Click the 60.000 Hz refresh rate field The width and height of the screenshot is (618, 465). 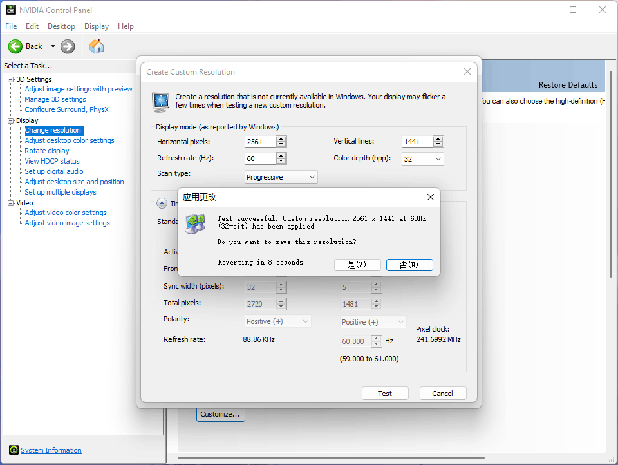(x=355, y=341)
